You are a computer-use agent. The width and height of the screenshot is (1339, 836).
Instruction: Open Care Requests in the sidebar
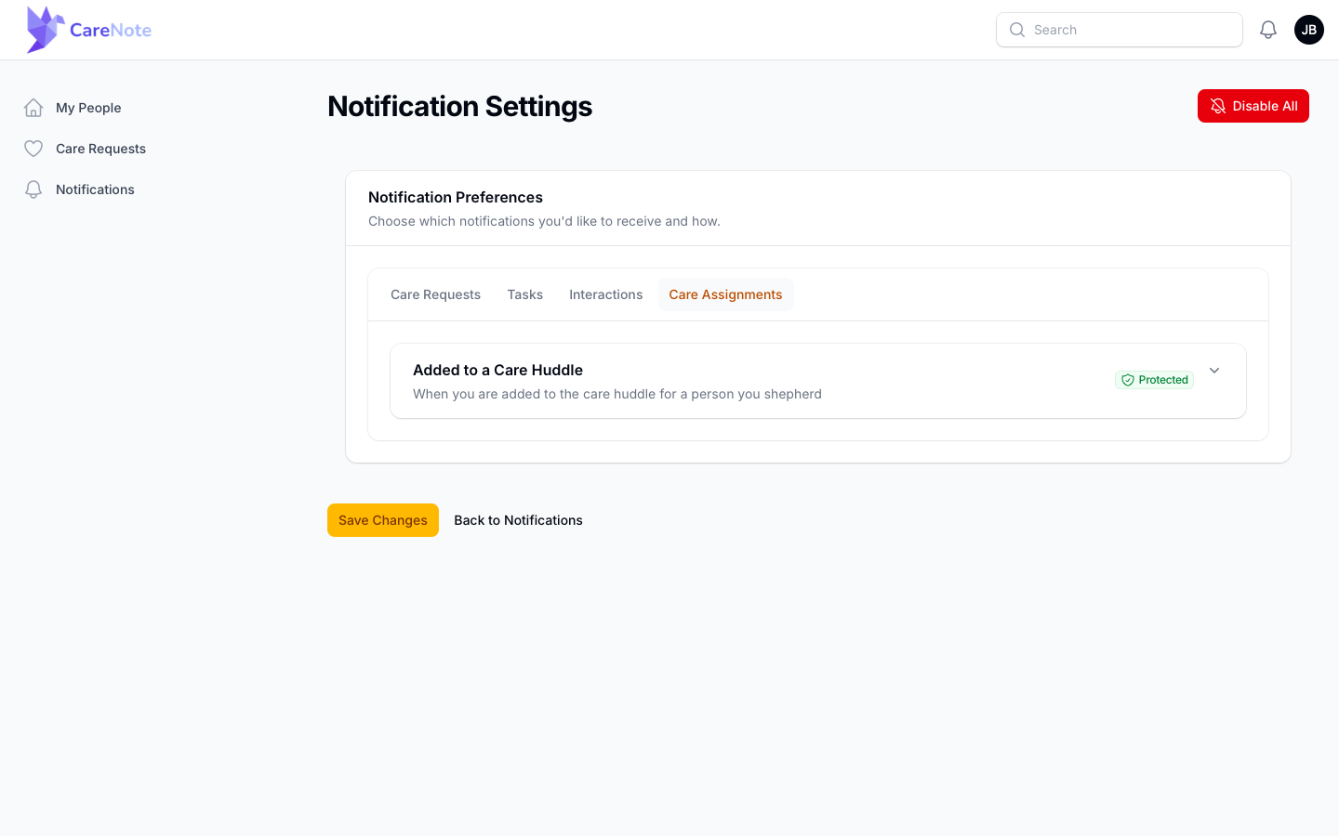[x=100, y=149]
